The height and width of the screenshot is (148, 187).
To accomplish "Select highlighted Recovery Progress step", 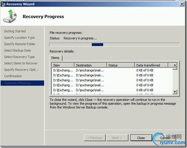I will (22, 83).
